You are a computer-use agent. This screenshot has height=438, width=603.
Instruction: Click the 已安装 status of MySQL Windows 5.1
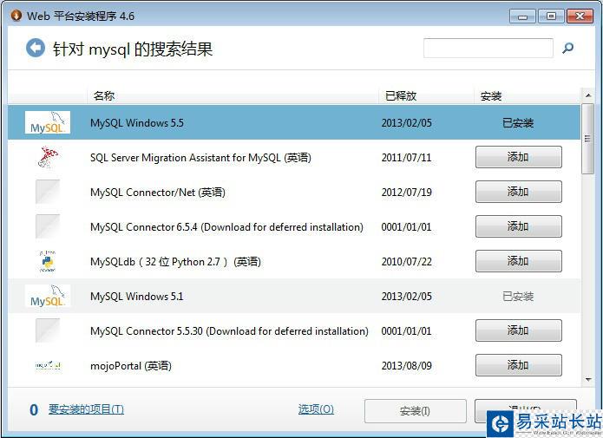click(518, 297)
